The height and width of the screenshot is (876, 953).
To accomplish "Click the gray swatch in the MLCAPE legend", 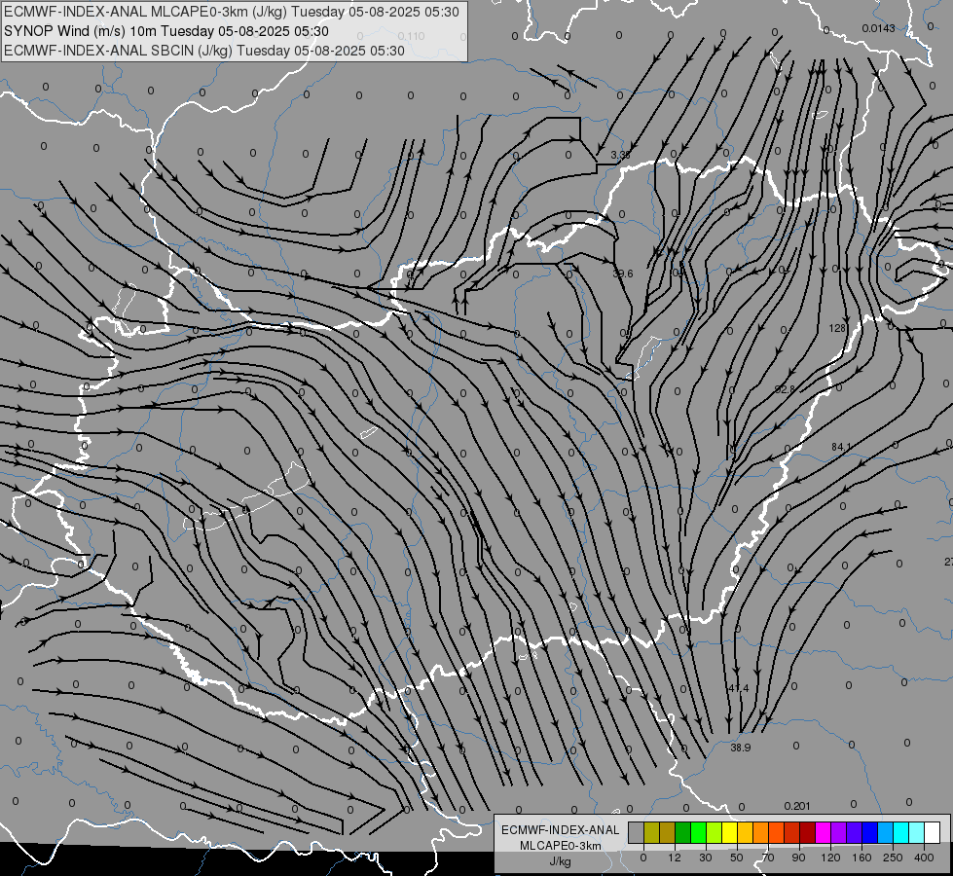I will click(x=637, y=832).
